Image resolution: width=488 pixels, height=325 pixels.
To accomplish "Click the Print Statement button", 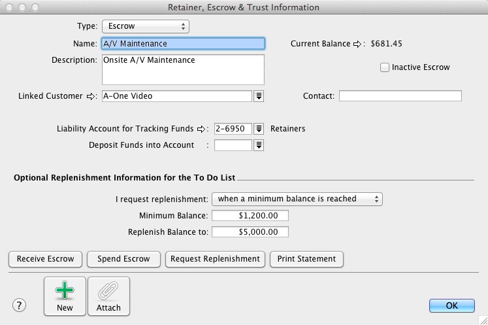I will 306,259.
